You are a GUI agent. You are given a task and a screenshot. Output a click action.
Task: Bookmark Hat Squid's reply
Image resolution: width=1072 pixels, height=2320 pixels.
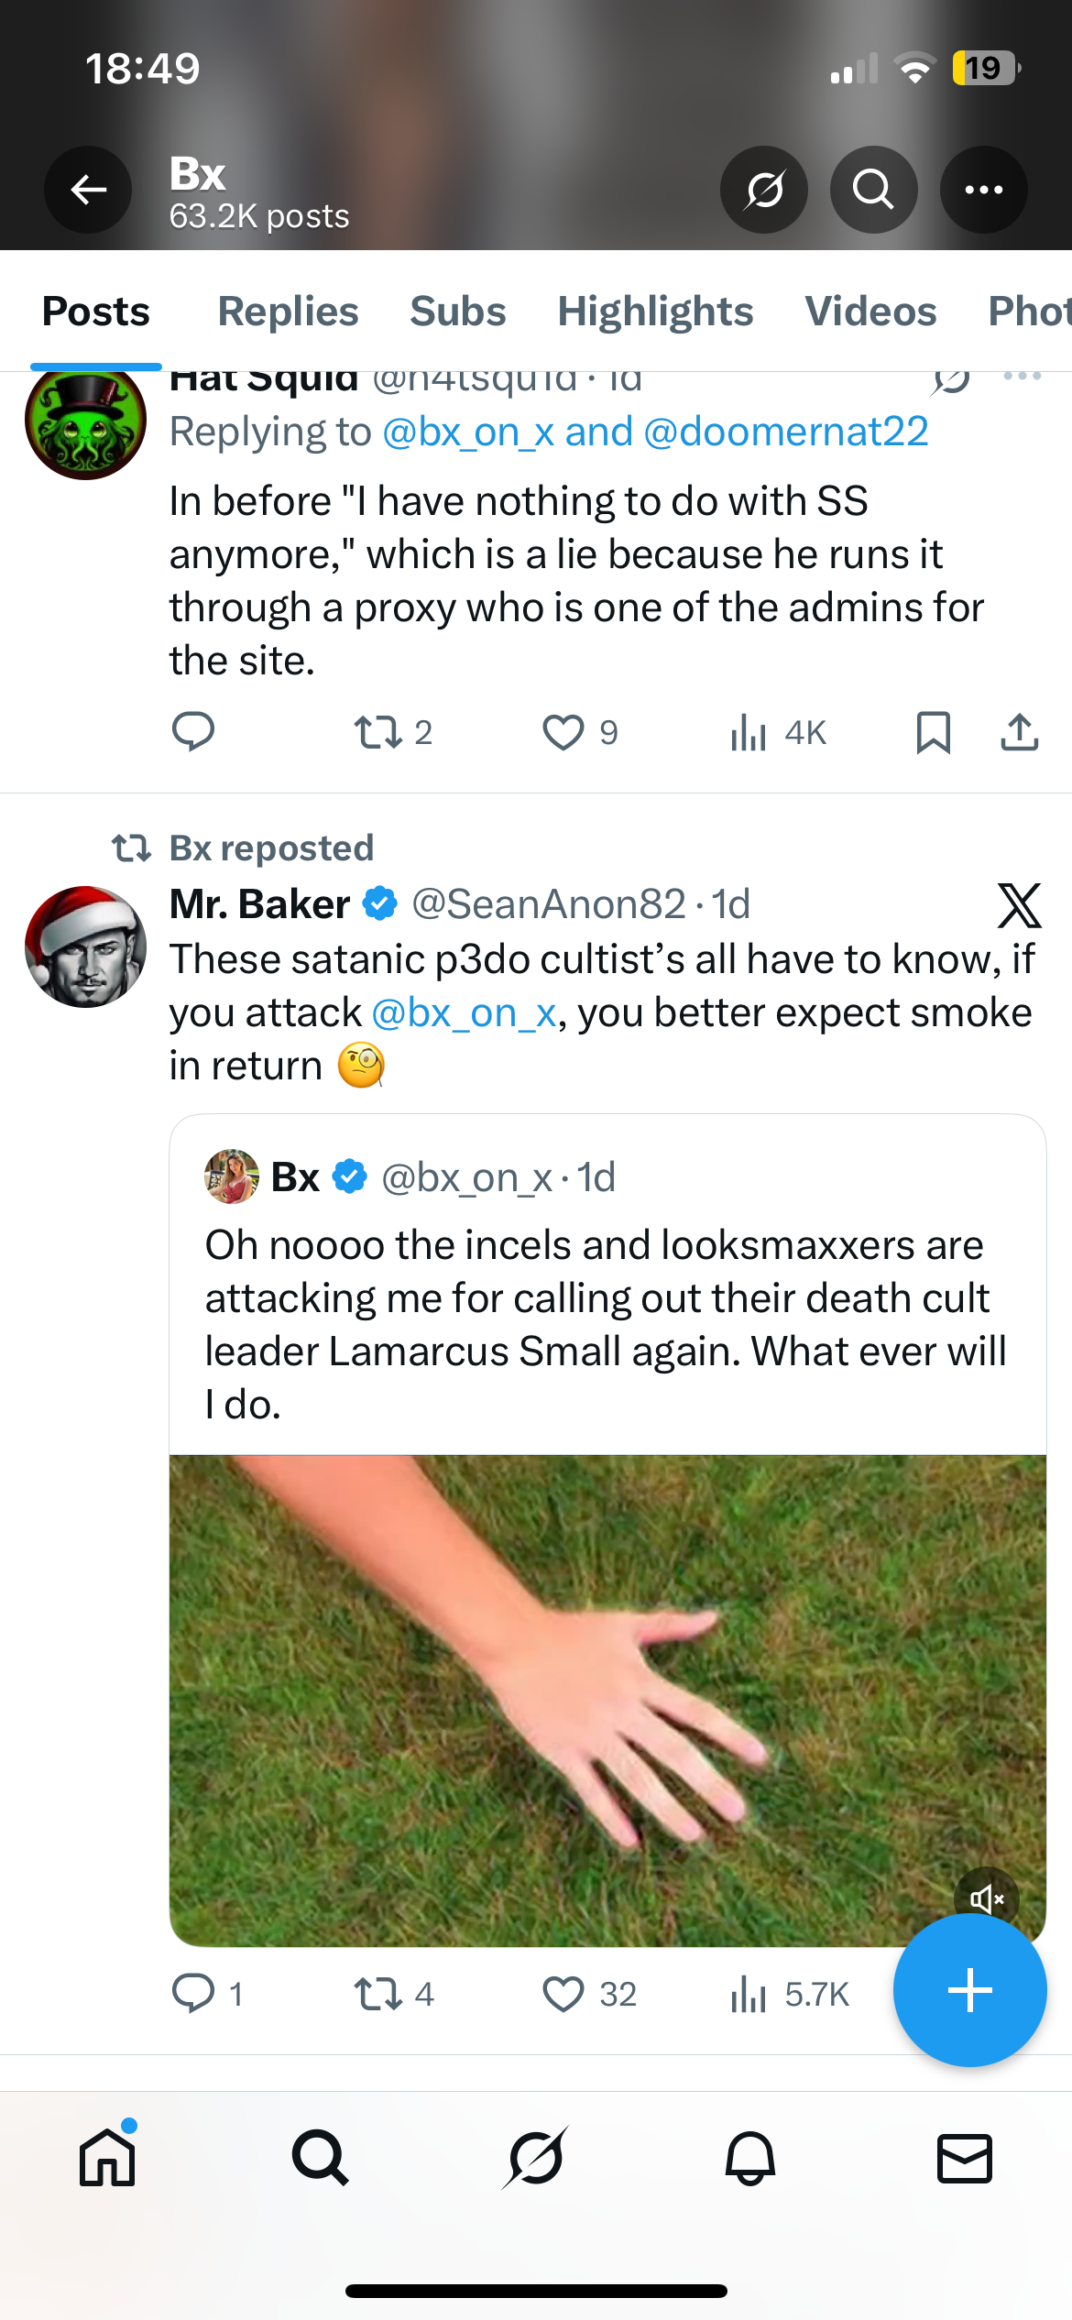[933, 733]
